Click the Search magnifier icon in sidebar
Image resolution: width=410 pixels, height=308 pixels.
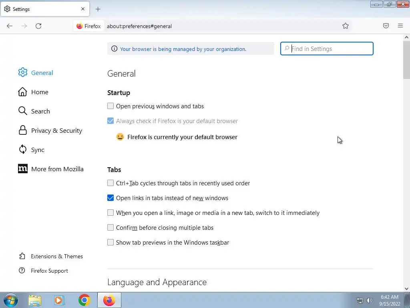pos(22,111)
